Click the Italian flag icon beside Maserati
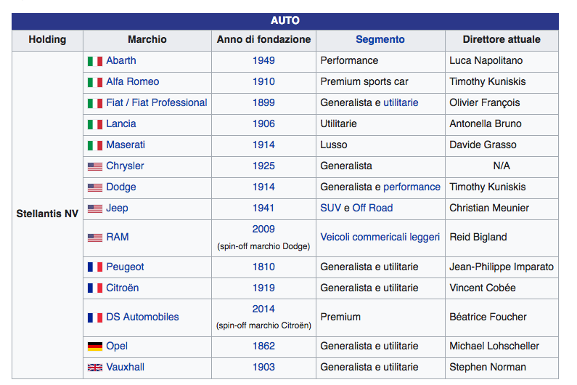Viewport: 577px width, 385px height. (95, 145)
